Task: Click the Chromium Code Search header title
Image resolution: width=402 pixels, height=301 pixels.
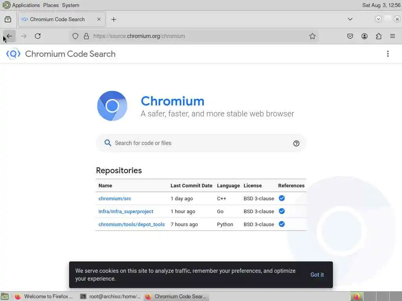Action: point(70,54)
